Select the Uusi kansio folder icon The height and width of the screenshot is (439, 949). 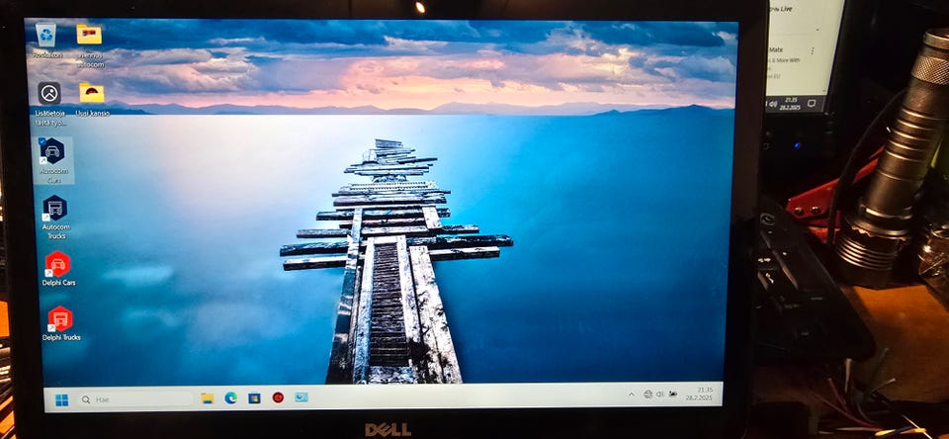92,100
